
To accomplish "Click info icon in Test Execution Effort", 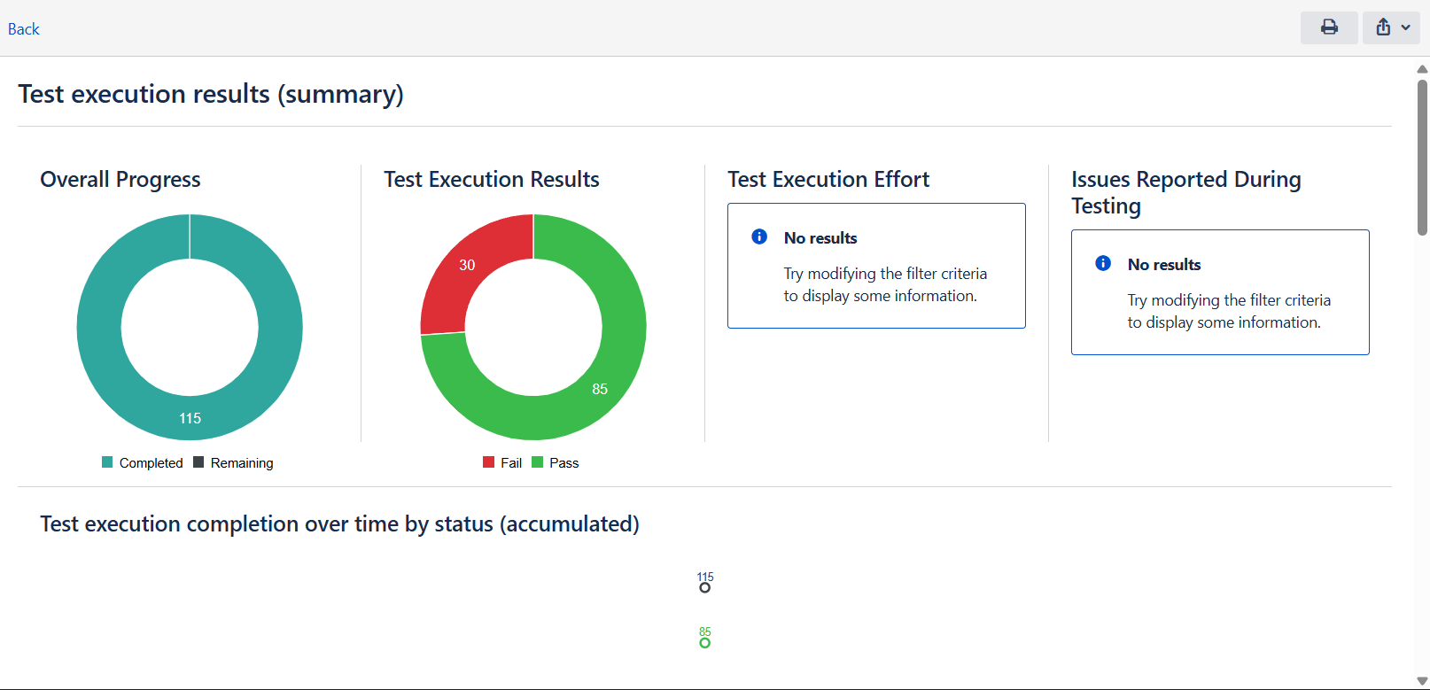I will (x=759, y=236).
